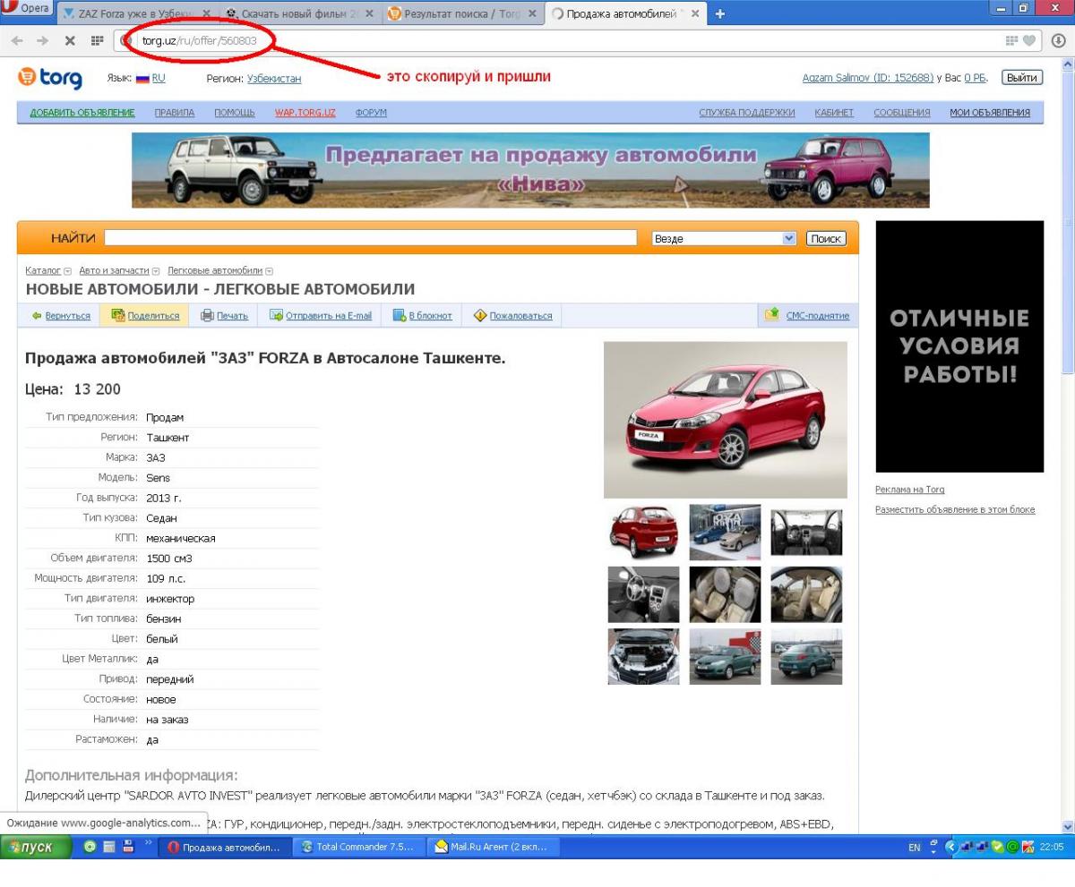Expand the Авто и запчасти breadcrumb arrow
The height and width of the screenshot is (887, 1075).
click(157, 270)
